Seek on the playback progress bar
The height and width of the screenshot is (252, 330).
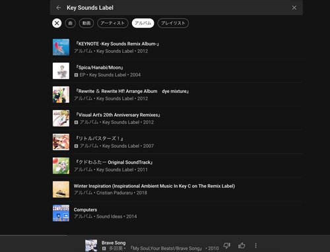coord(165,235)
